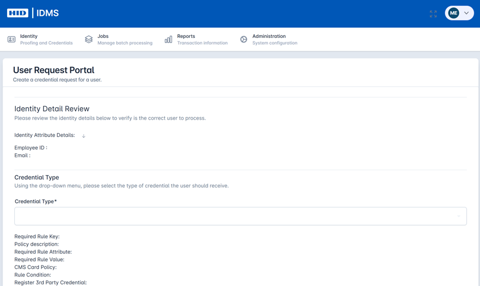Open the Administration menu

tap(269, 39)
